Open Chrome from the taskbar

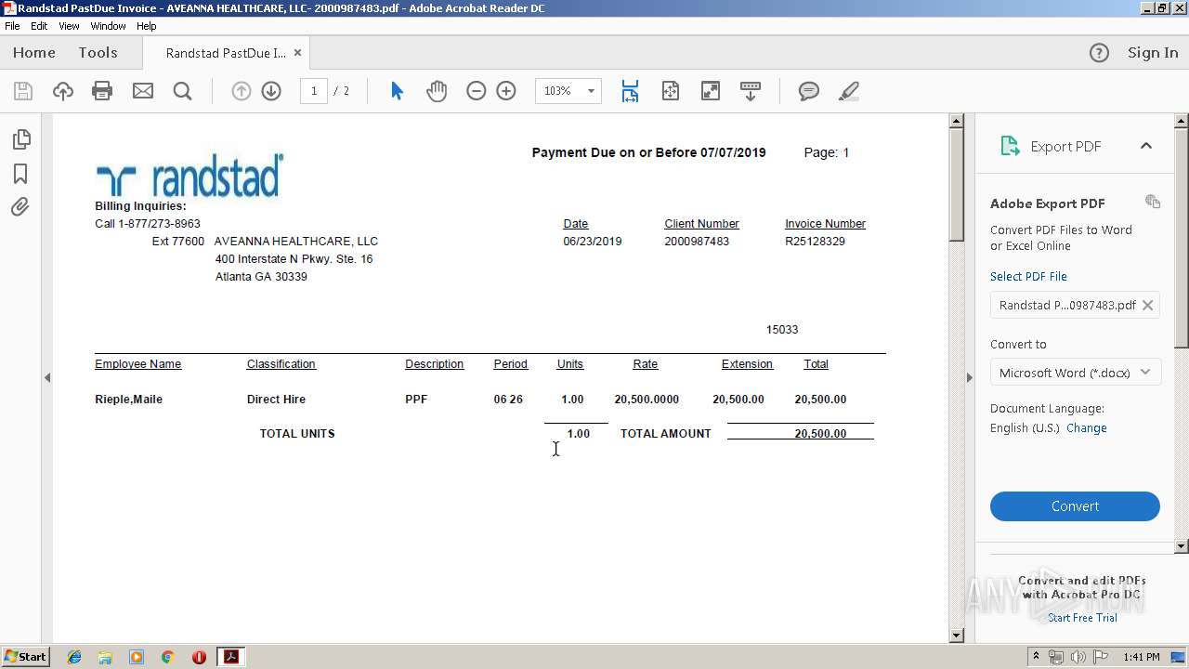167,657
